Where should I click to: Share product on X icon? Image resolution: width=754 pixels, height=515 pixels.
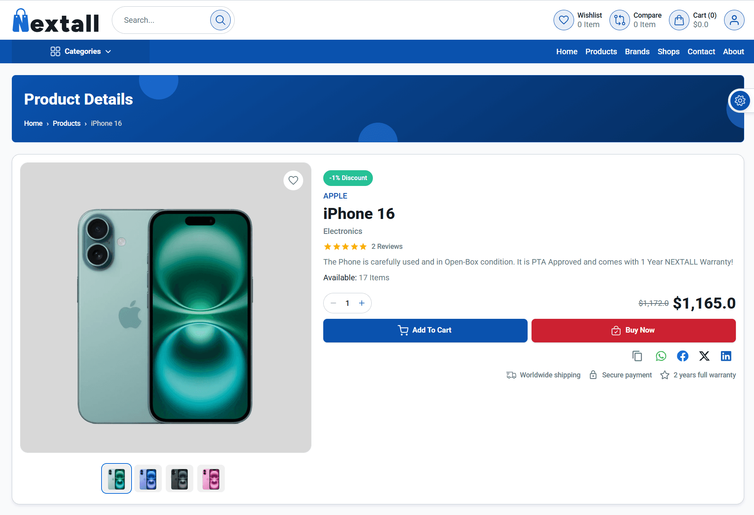704,356
